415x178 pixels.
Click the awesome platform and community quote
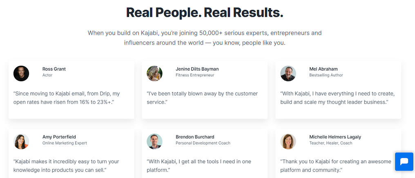[336, 166]
